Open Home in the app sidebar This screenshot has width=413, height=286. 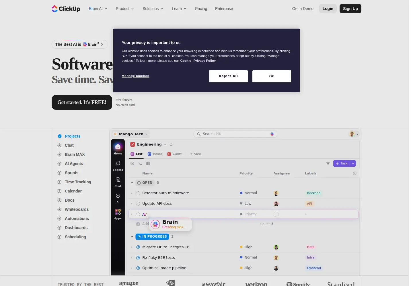118,149
